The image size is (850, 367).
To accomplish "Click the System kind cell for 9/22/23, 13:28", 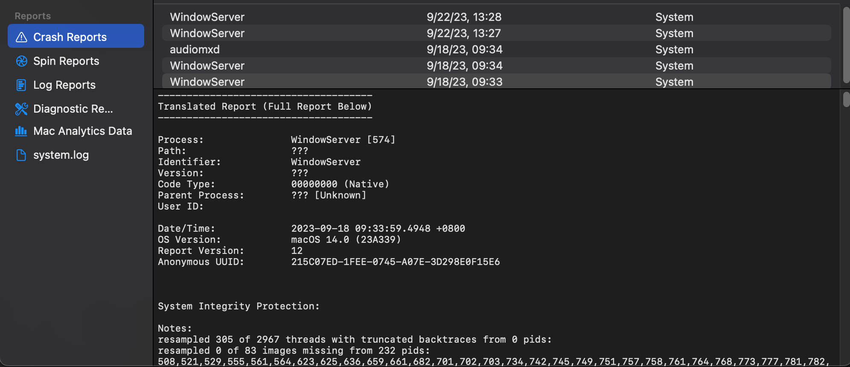I will [674, 17].
